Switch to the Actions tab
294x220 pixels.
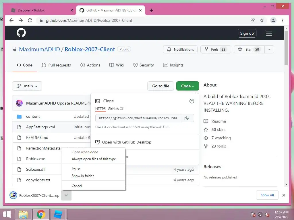(x=90, y=65)
